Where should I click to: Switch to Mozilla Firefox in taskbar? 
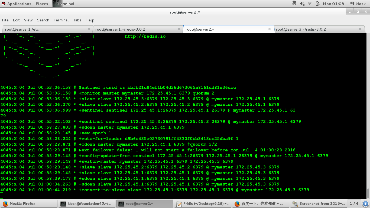[29, 204]
